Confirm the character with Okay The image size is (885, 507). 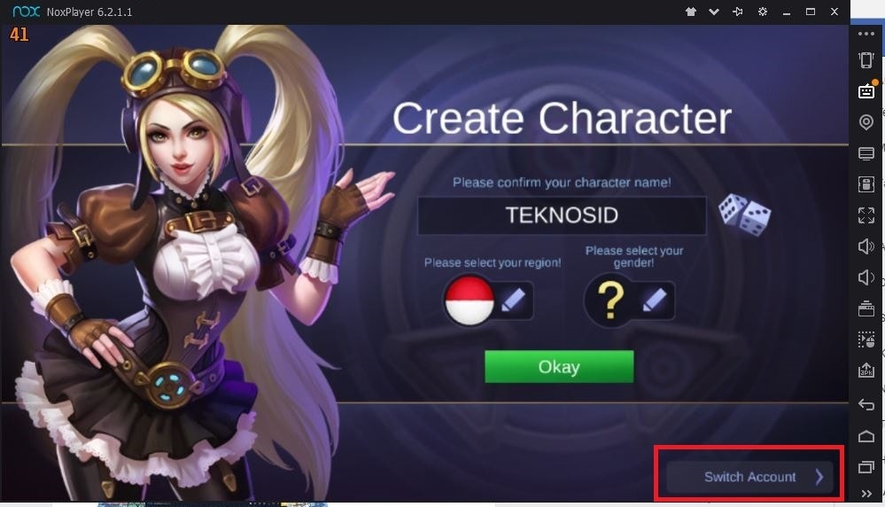(559, 366)
